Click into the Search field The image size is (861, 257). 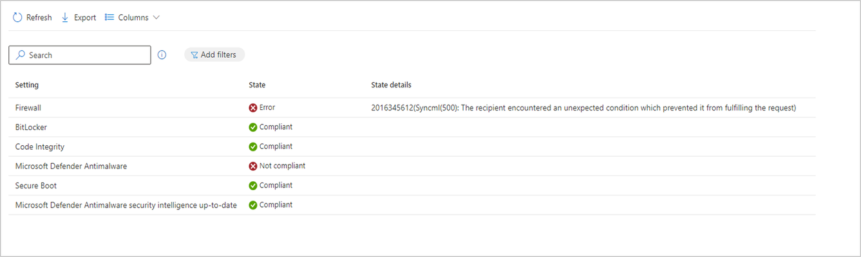pyautogui.click(x=80, y=55)
